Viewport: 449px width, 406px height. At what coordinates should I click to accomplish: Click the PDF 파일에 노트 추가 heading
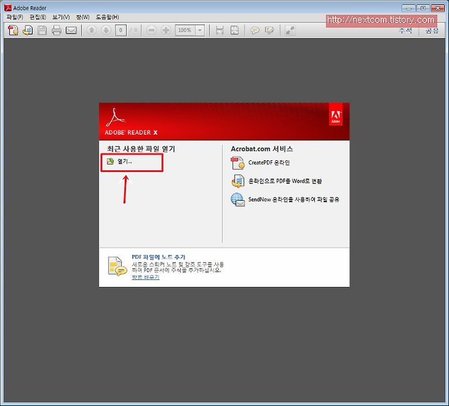point(158,257)
